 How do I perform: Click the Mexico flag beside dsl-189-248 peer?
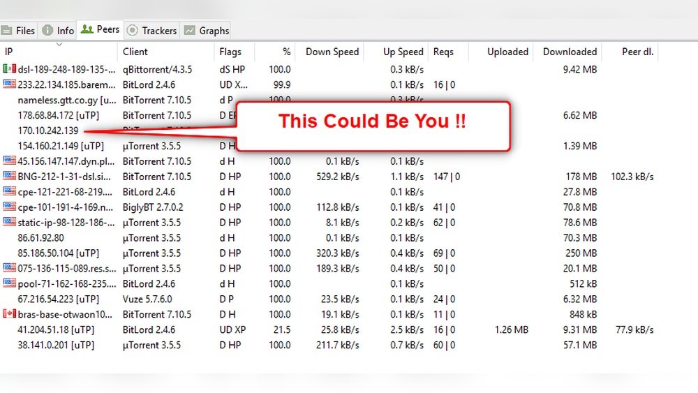[x=9, y=69]
